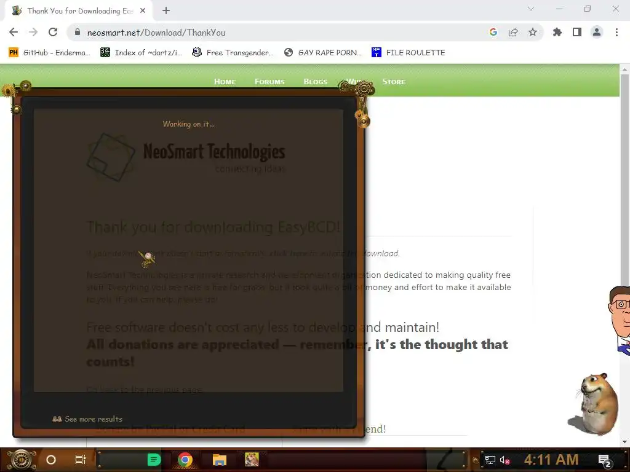Screen dimensions: 630x472
Task: Click the Google icon in address bar
Action: pos(493,32)
